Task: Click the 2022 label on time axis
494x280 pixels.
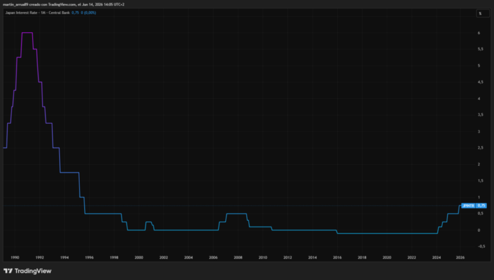Action: click(412, 257)
